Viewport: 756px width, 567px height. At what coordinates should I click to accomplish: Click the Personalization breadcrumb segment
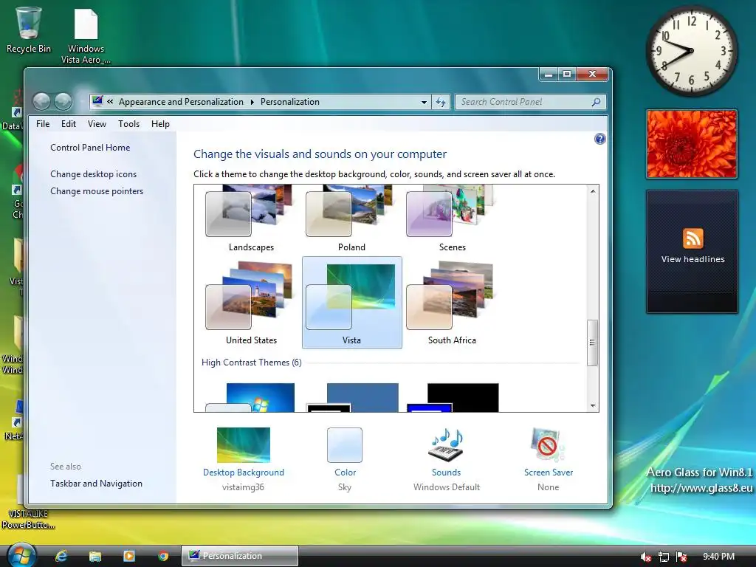point(289,102)
